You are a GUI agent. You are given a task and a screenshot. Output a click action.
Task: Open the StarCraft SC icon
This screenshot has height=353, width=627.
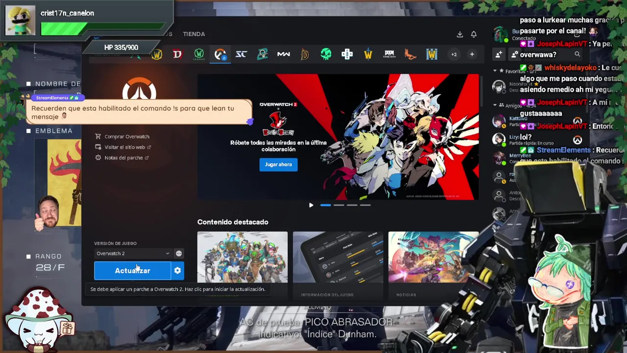tap(241, 54)
